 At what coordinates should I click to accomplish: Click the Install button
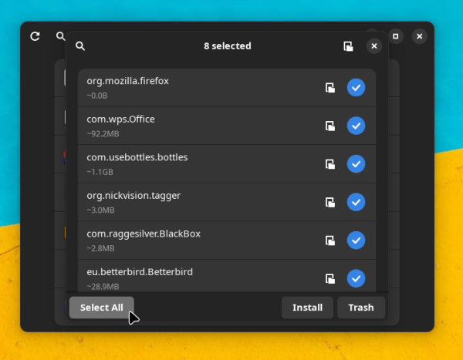[307, 308]
